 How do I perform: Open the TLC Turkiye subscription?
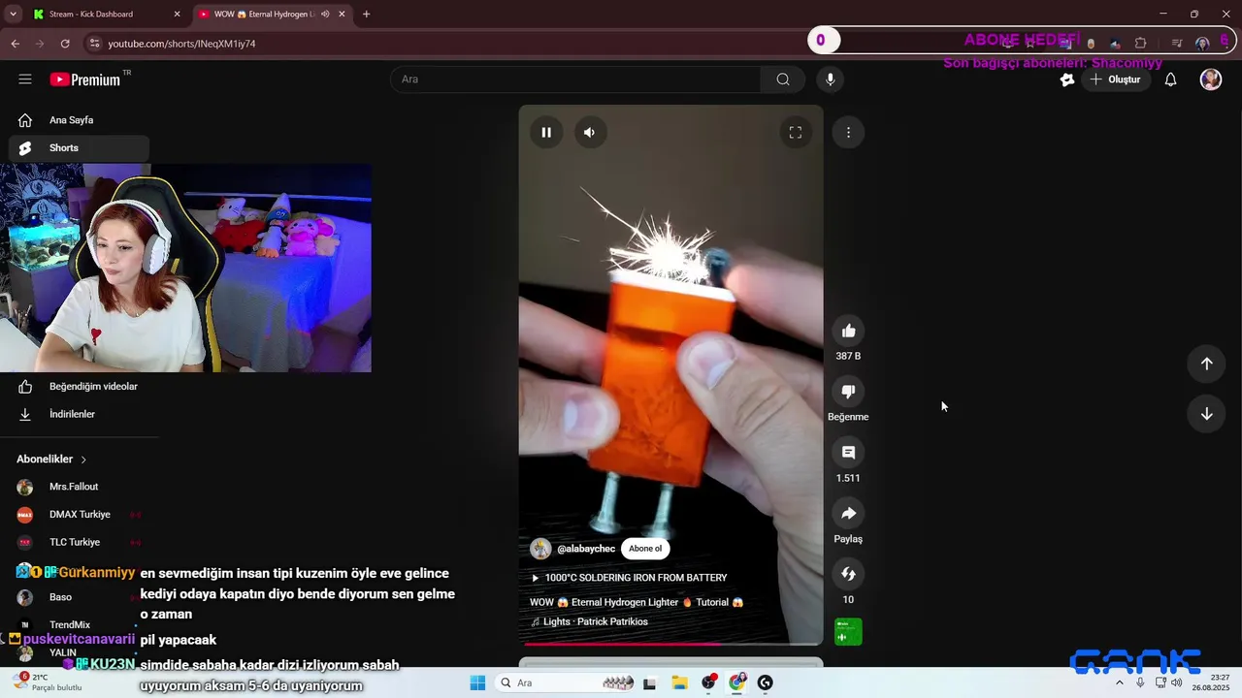[x=79, y=542]
